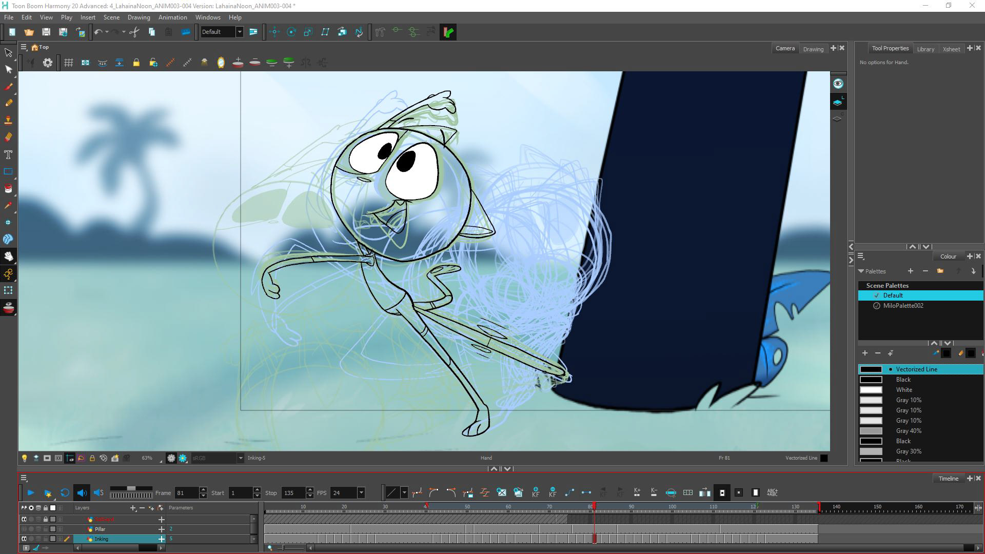Click the Translate tool in advanced animation toolbar
Viewport: 985px width, 554px height.
click(274, 32)
